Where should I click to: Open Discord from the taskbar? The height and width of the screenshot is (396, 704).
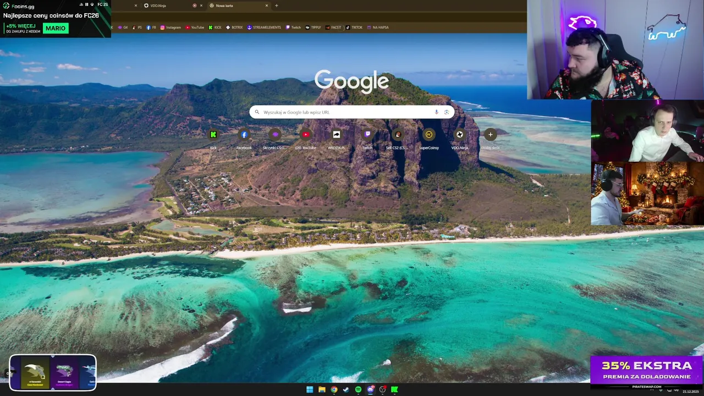(371, 389)
